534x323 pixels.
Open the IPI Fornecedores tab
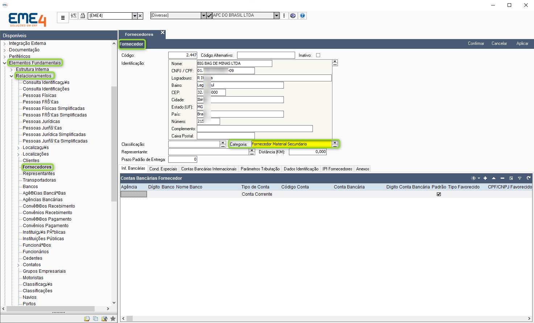pos(337,169)
